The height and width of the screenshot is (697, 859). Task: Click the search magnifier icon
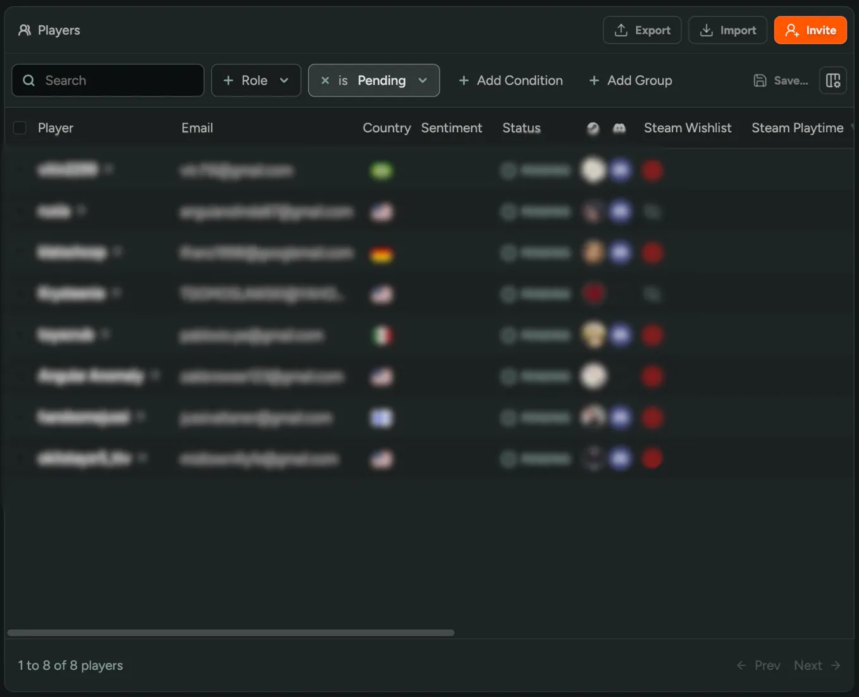(28, 80)
